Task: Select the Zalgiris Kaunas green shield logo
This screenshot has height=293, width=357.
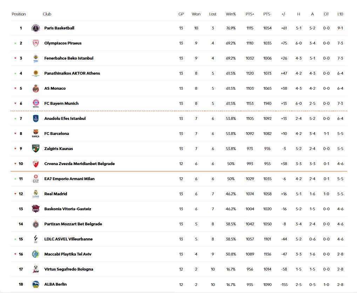Action: pos(36,149)
